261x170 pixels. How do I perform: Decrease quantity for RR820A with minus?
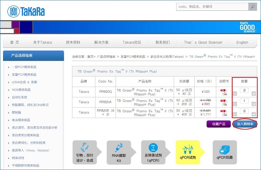[x=235, y=104]
